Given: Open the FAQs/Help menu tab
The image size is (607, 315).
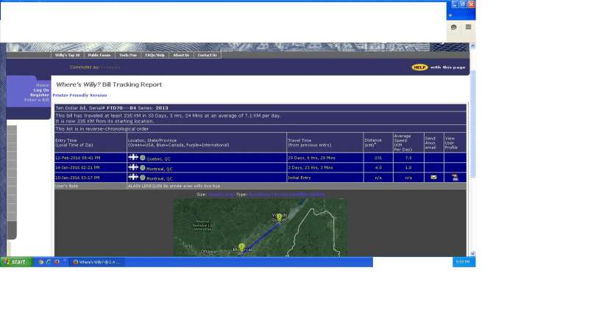Looking at the screenshot, I should click(155, 55).
